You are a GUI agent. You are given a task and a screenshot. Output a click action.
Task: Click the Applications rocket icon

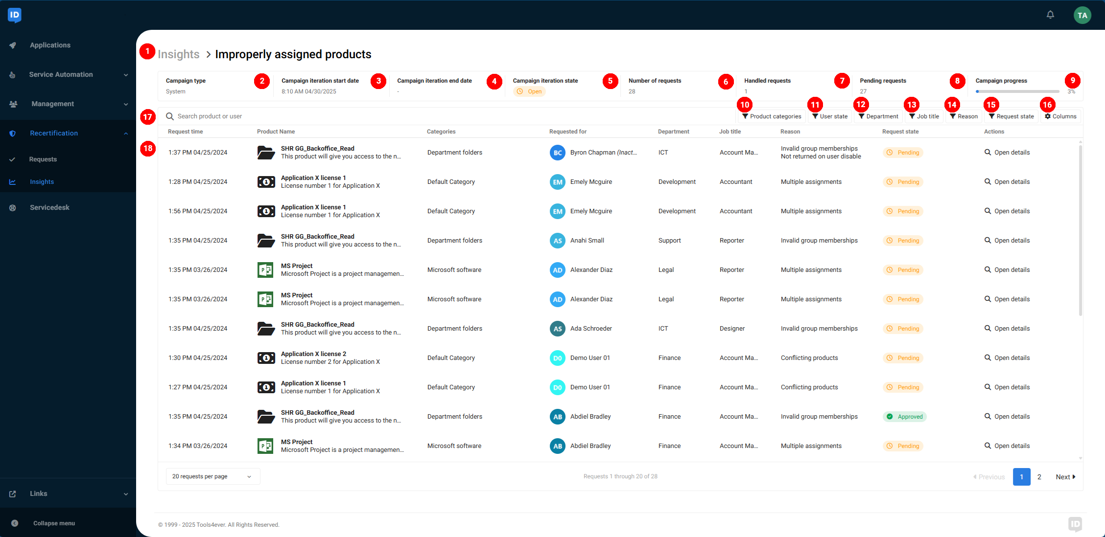tap(13, 45)
